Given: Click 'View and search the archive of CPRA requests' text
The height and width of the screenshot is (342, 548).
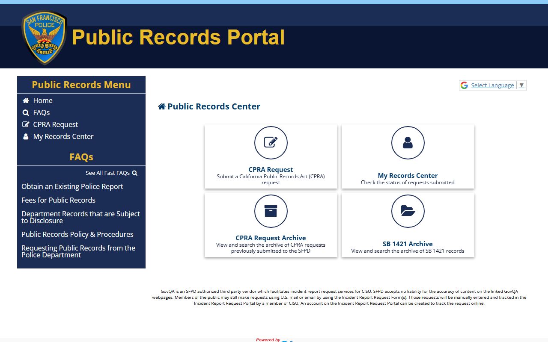Looking at the screenshot, I should coord(271,248).
